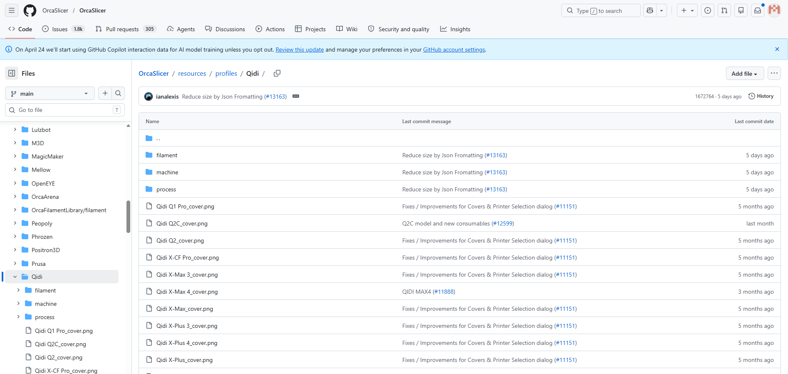
Task: Click the OrcaSlicer breadcrumb link
Action: [x=154, y=73]
